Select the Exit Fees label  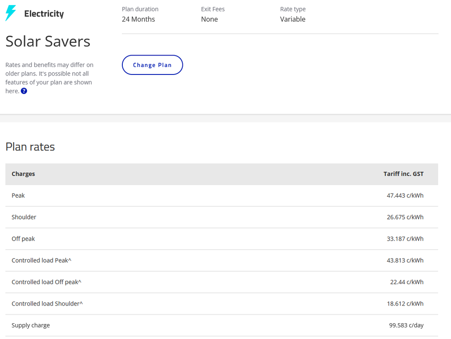click(x=213, y=9)
